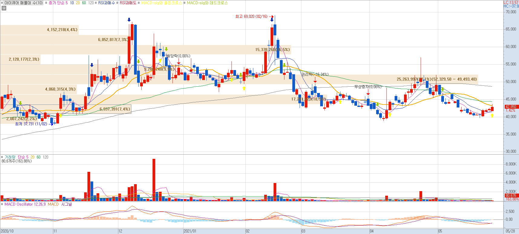Viewport: 519px width, 234px height.
Task: Click the 70,000 price axis label
Action: [511, 12]
